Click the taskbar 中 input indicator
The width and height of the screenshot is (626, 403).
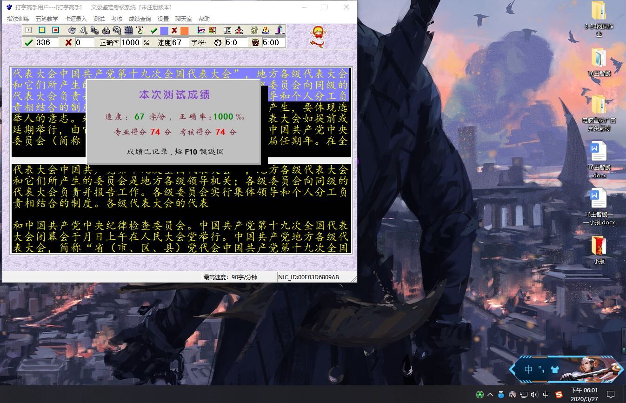546,395
